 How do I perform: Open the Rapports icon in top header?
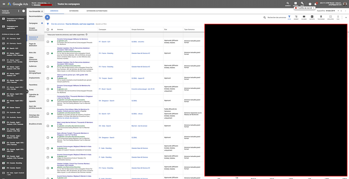(x=295, y=4)
